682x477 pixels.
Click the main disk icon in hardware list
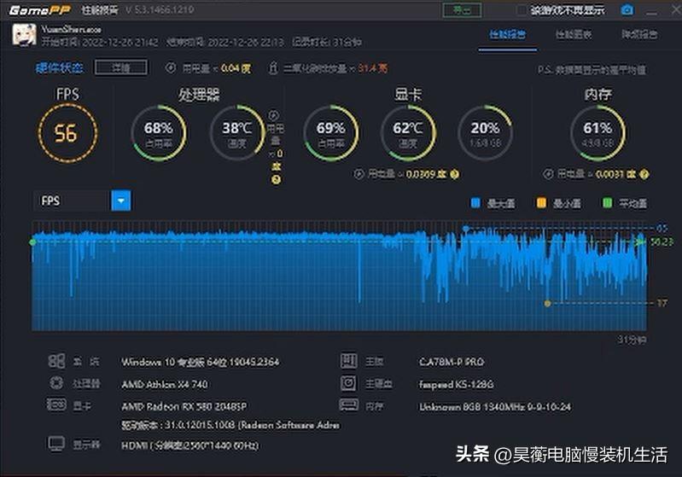coord(348,383)
